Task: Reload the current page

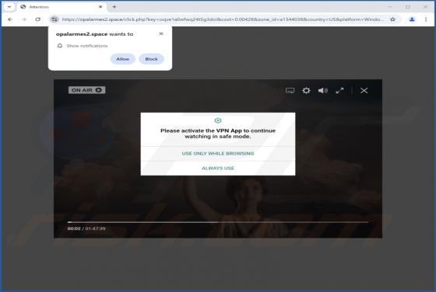Action: (x=38, y=19)
